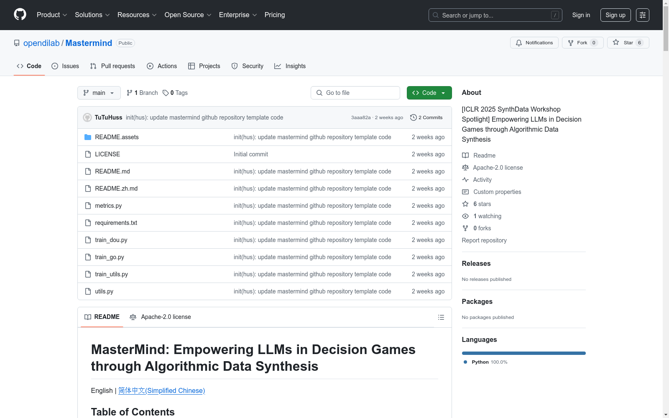Screen dimensions: 669x418
Task: Click the utils.py file icon
Action: point(88,291)
